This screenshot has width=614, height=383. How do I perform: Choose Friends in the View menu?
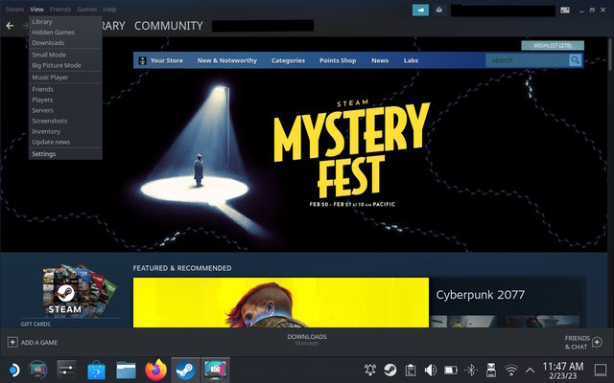[42, 89]
